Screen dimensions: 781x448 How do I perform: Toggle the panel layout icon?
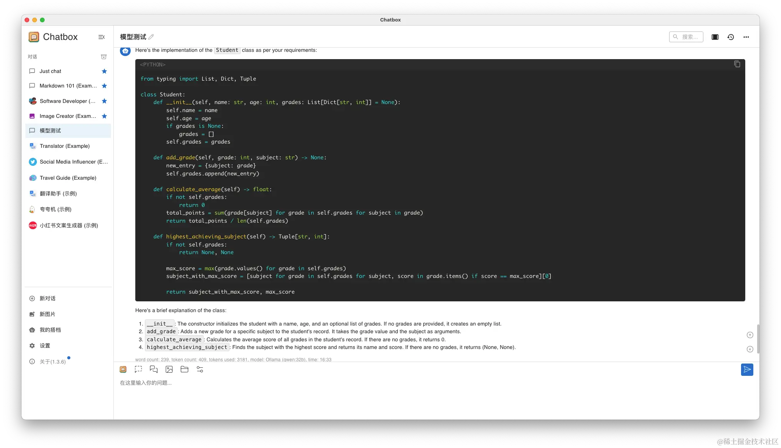715,37
